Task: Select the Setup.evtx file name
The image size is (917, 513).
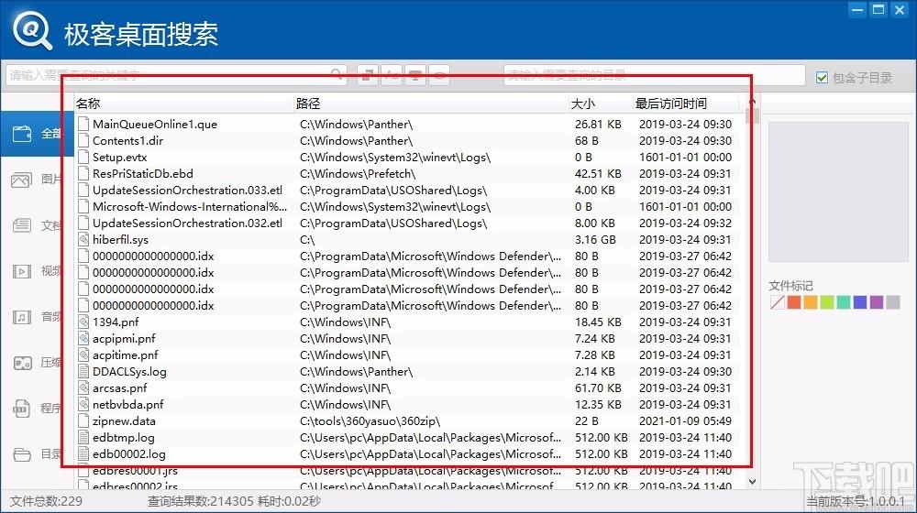Action: coord(119,158)
